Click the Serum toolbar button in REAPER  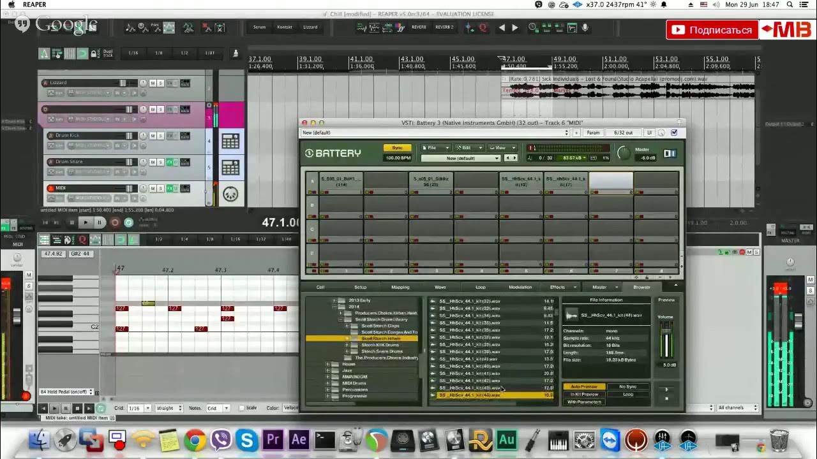point(259,27)
